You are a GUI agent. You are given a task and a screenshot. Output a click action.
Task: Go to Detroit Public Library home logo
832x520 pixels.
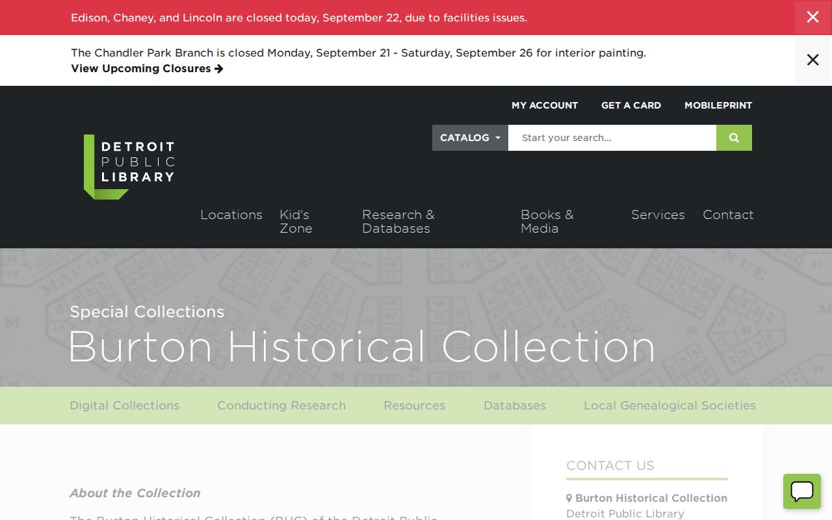point(129,166)
